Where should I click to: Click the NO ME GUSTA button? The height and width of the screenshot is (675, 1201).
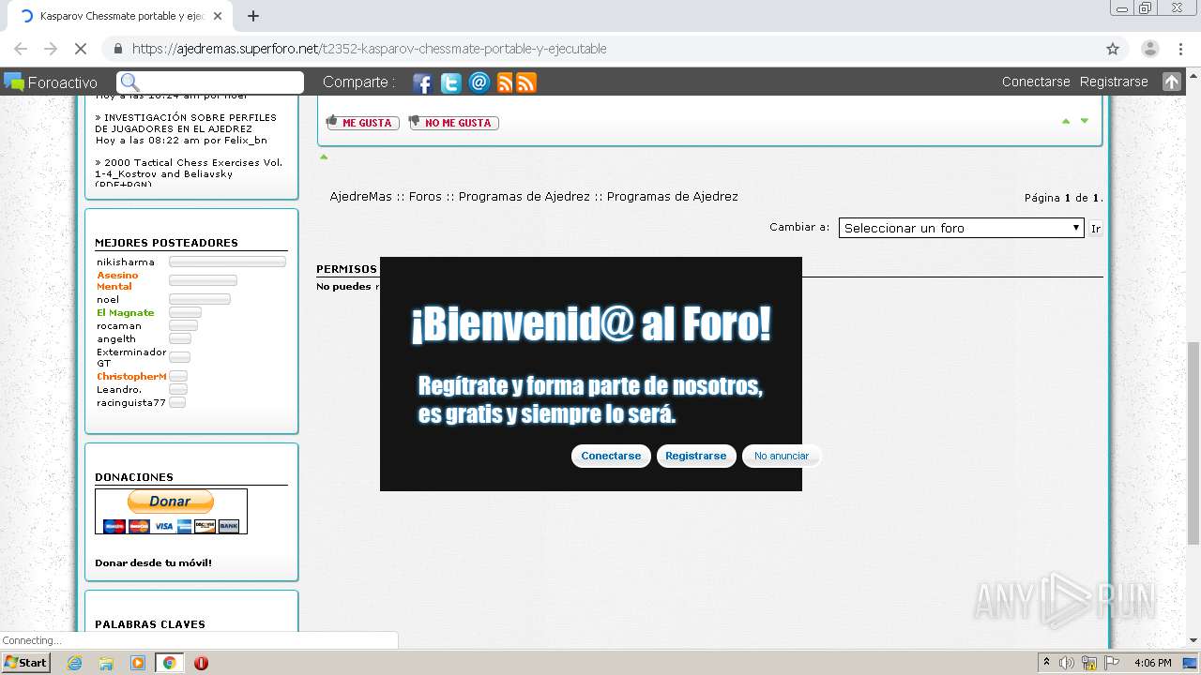click(x=454, y=123)
